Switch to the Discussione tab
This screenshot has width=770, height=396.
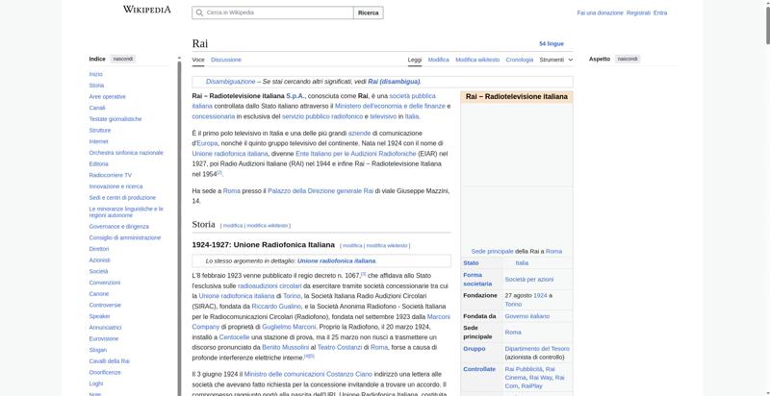click(226, 60)
